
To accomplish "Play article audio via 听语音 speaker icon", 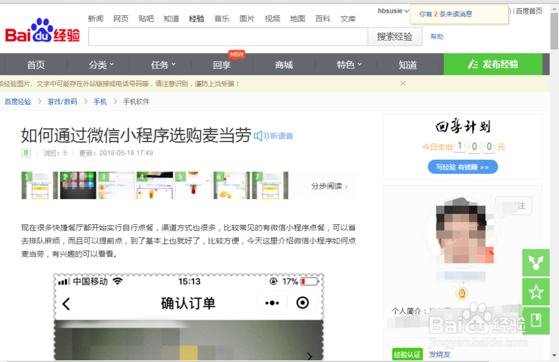I will [x=259, y=135].
